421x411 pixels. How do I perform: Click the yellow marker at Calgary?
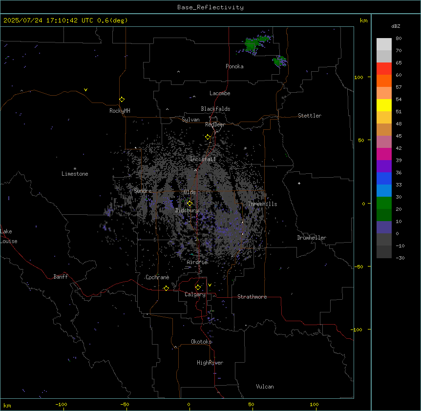click(x=198, y=288)
